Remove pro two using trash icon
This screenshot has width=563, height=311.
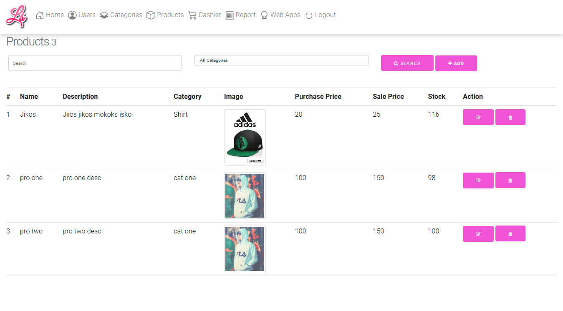[x=510, y=234]
